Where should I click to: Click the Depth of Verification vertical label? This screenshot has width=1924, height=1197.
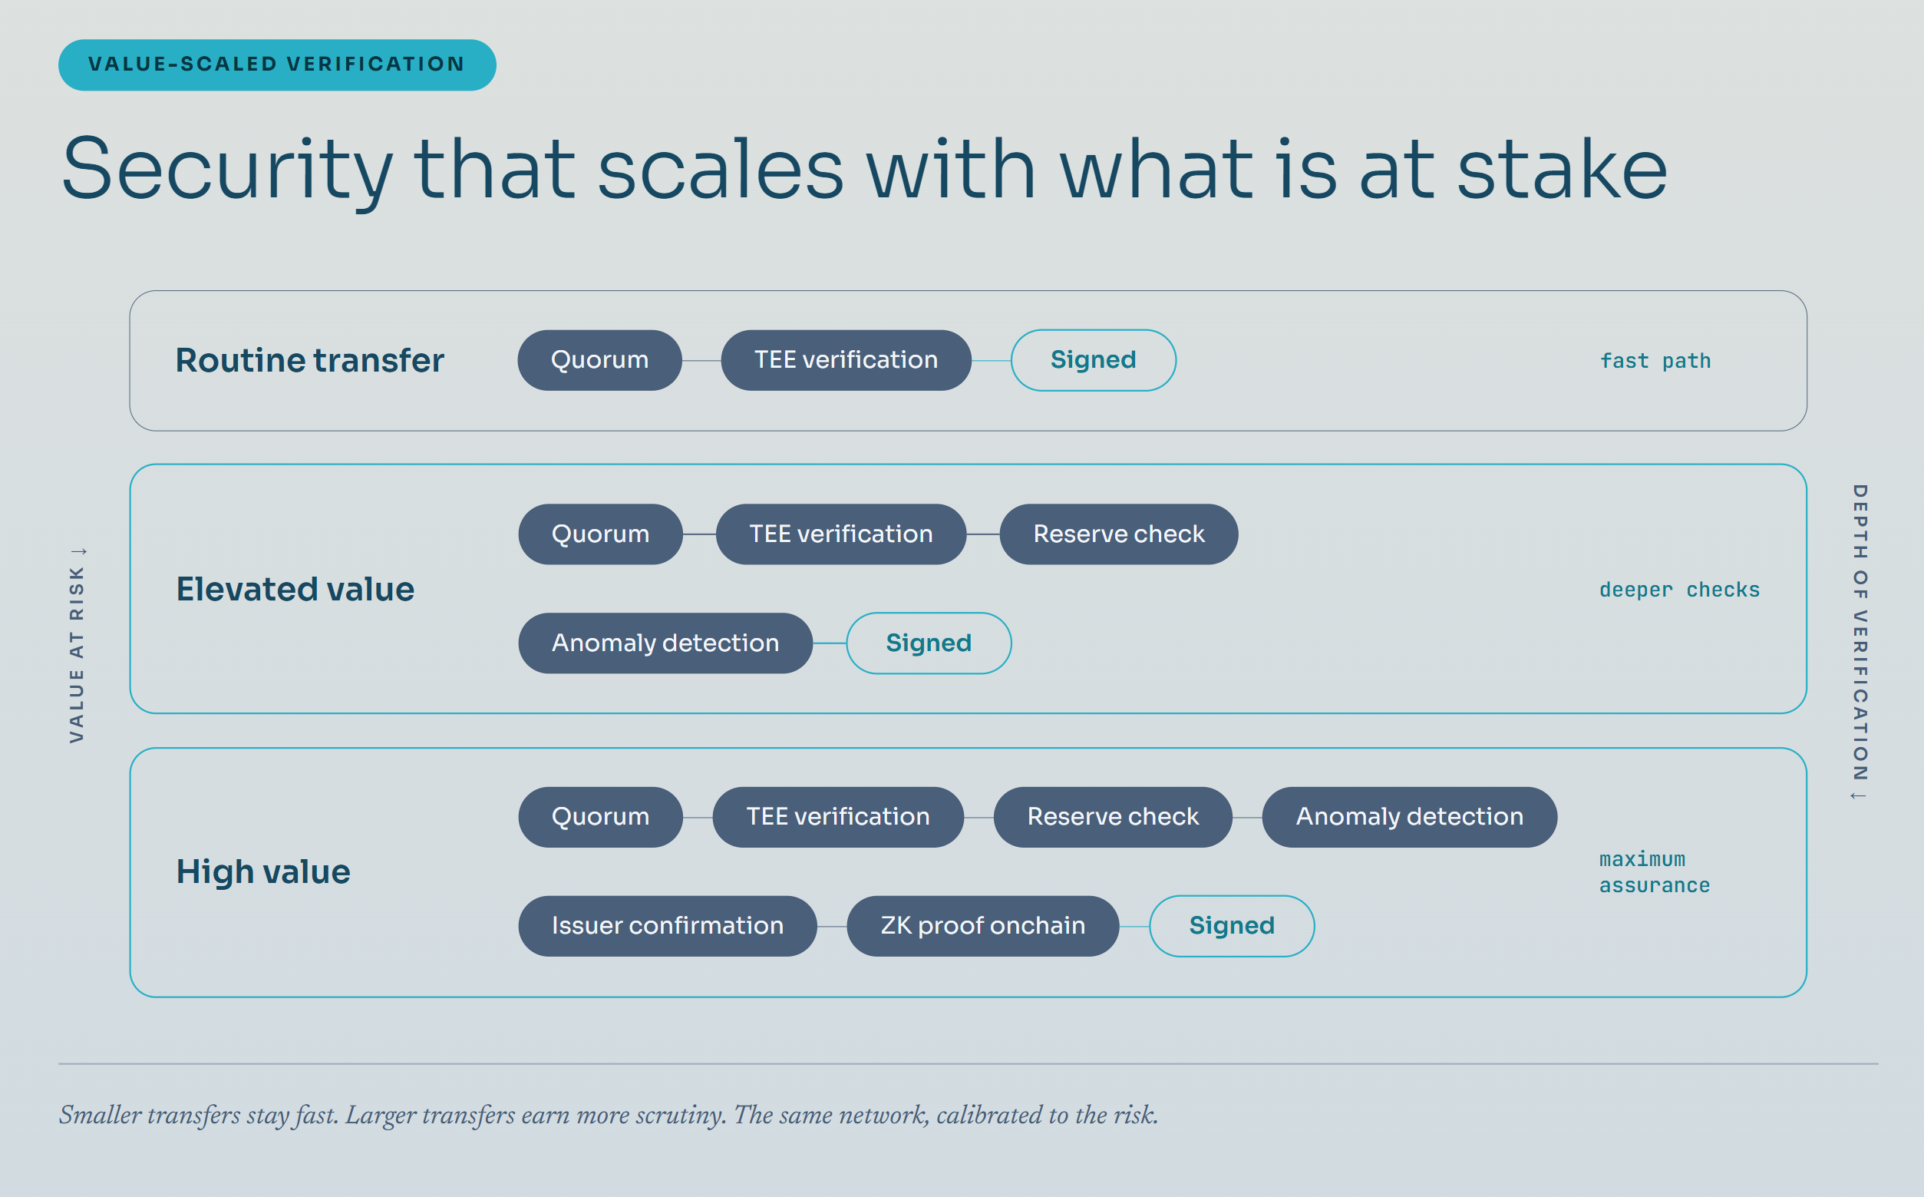1860,642
